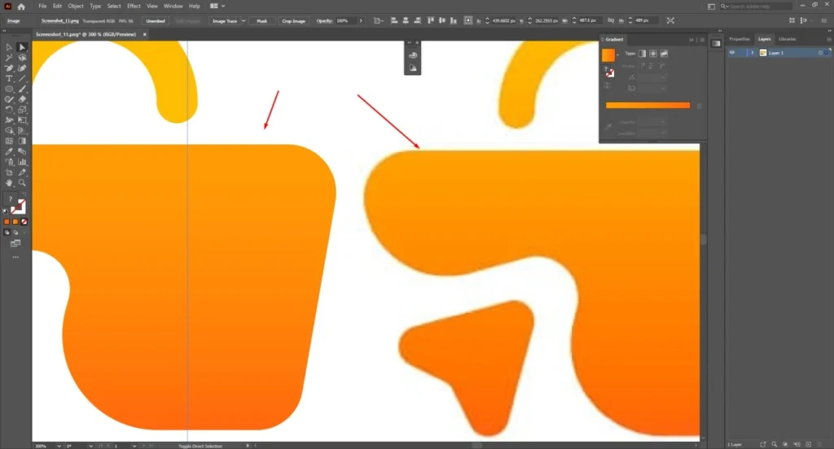
Task: Select the Rotate tool
Action: tap(9, 109)
